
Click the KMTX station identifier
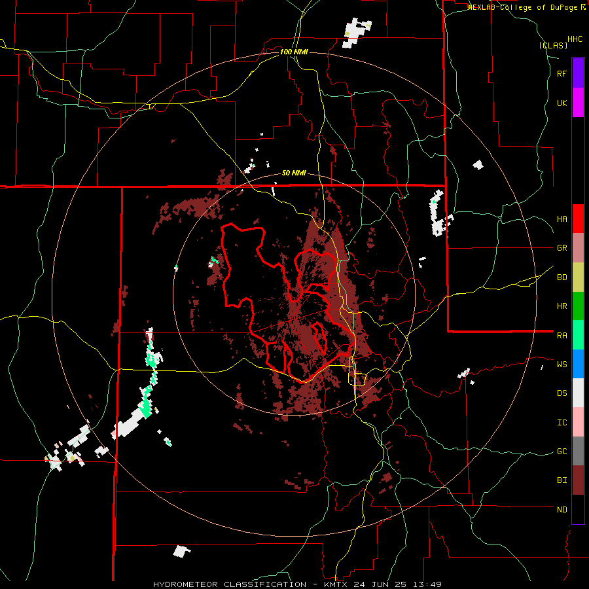coord(335,584)
